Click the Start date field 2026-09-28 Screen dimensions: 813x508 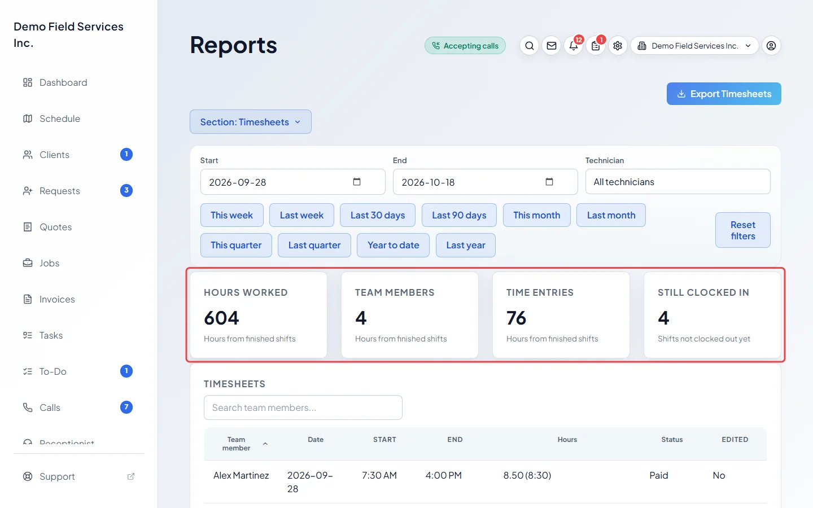[x=292, y=182]
